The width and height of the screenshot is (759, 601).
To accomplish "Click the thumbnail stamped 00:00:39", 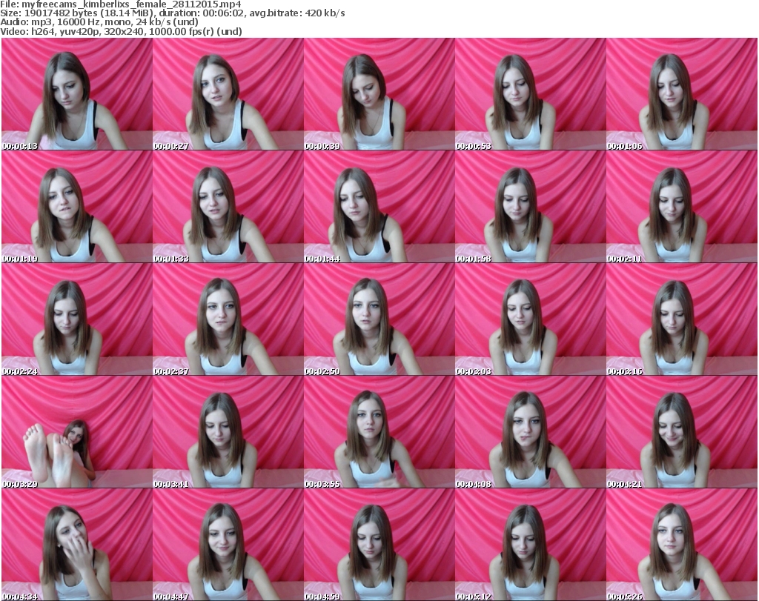I will point(379,94).
